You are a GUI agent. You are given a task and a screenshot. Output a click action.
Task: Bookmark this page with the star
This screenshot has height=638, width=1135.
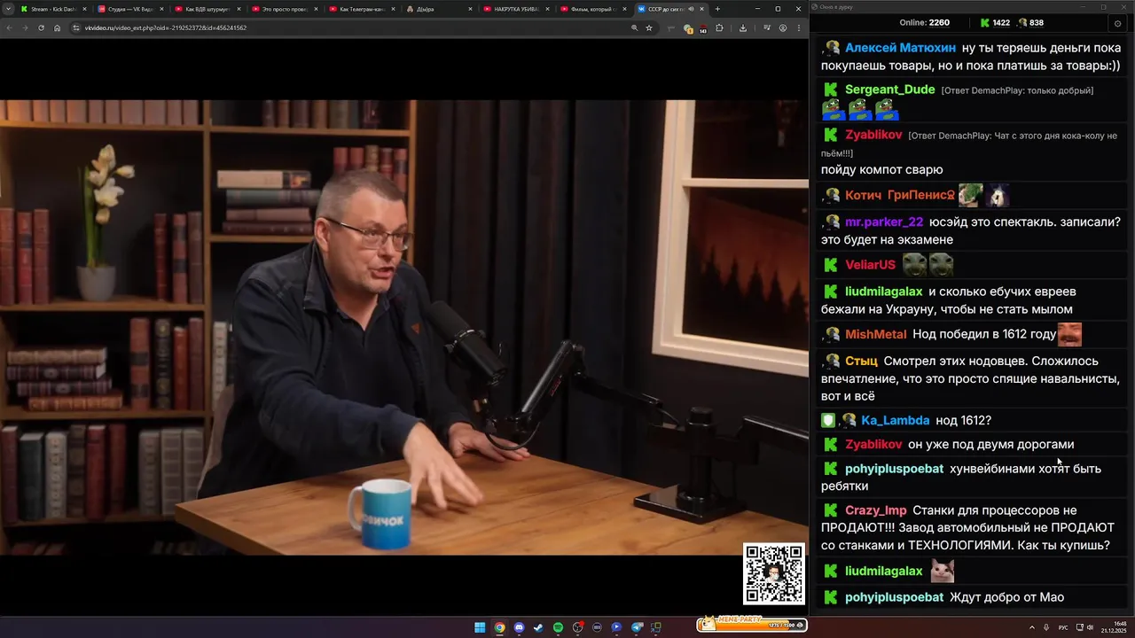pyautogui.click(x=649, y=27)
